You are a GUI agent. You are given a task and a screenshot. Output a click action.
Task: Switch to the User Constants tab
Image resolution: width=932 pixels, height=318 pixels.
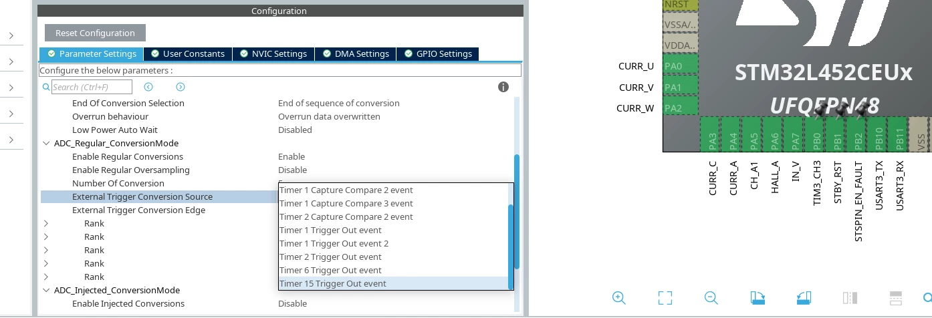pos(188,54)
